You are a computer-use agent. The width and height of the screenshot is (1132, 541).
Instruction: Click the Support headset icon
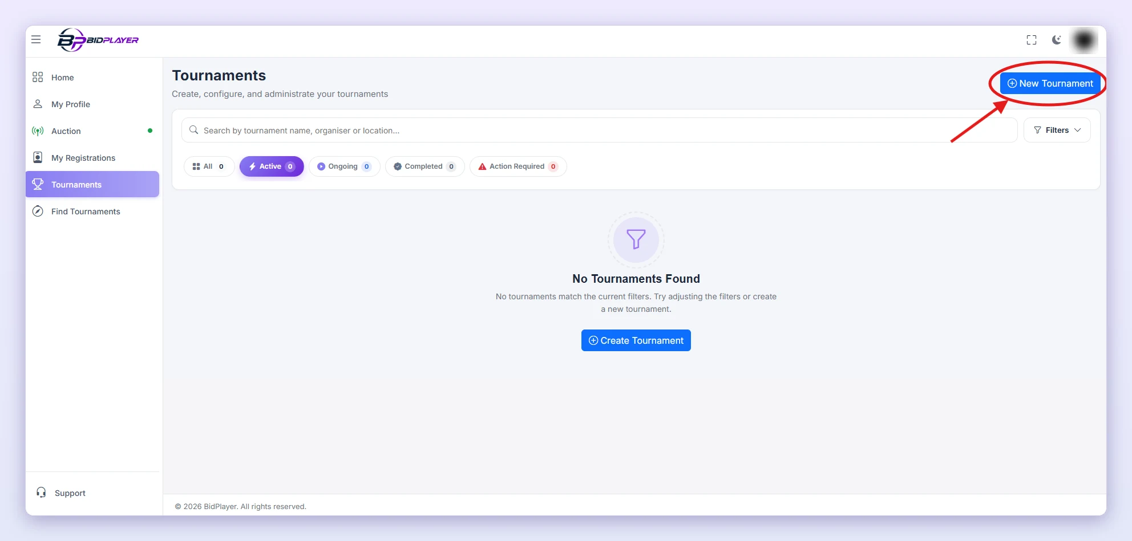coord(41,493)
